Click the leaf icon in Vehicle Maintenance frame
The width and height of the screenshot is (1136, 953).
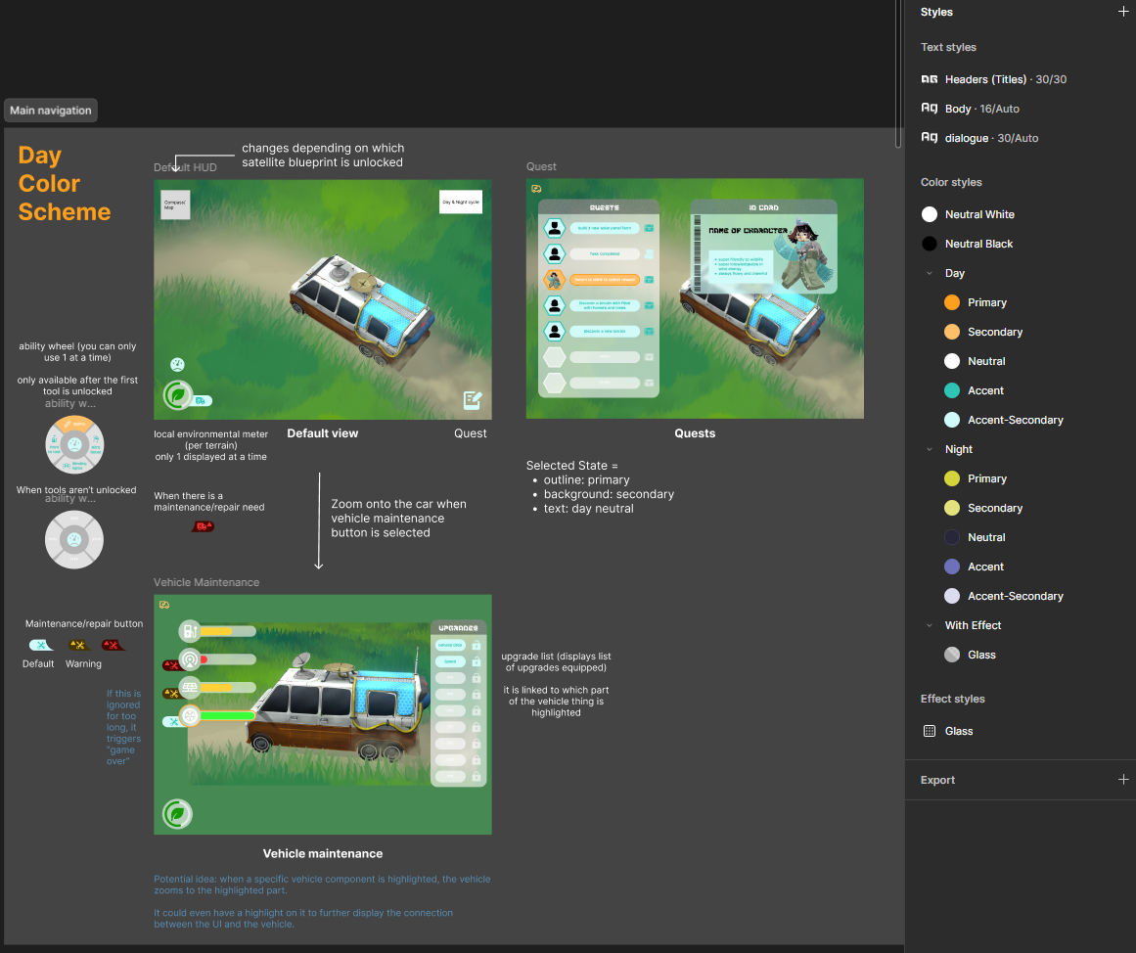177,814
